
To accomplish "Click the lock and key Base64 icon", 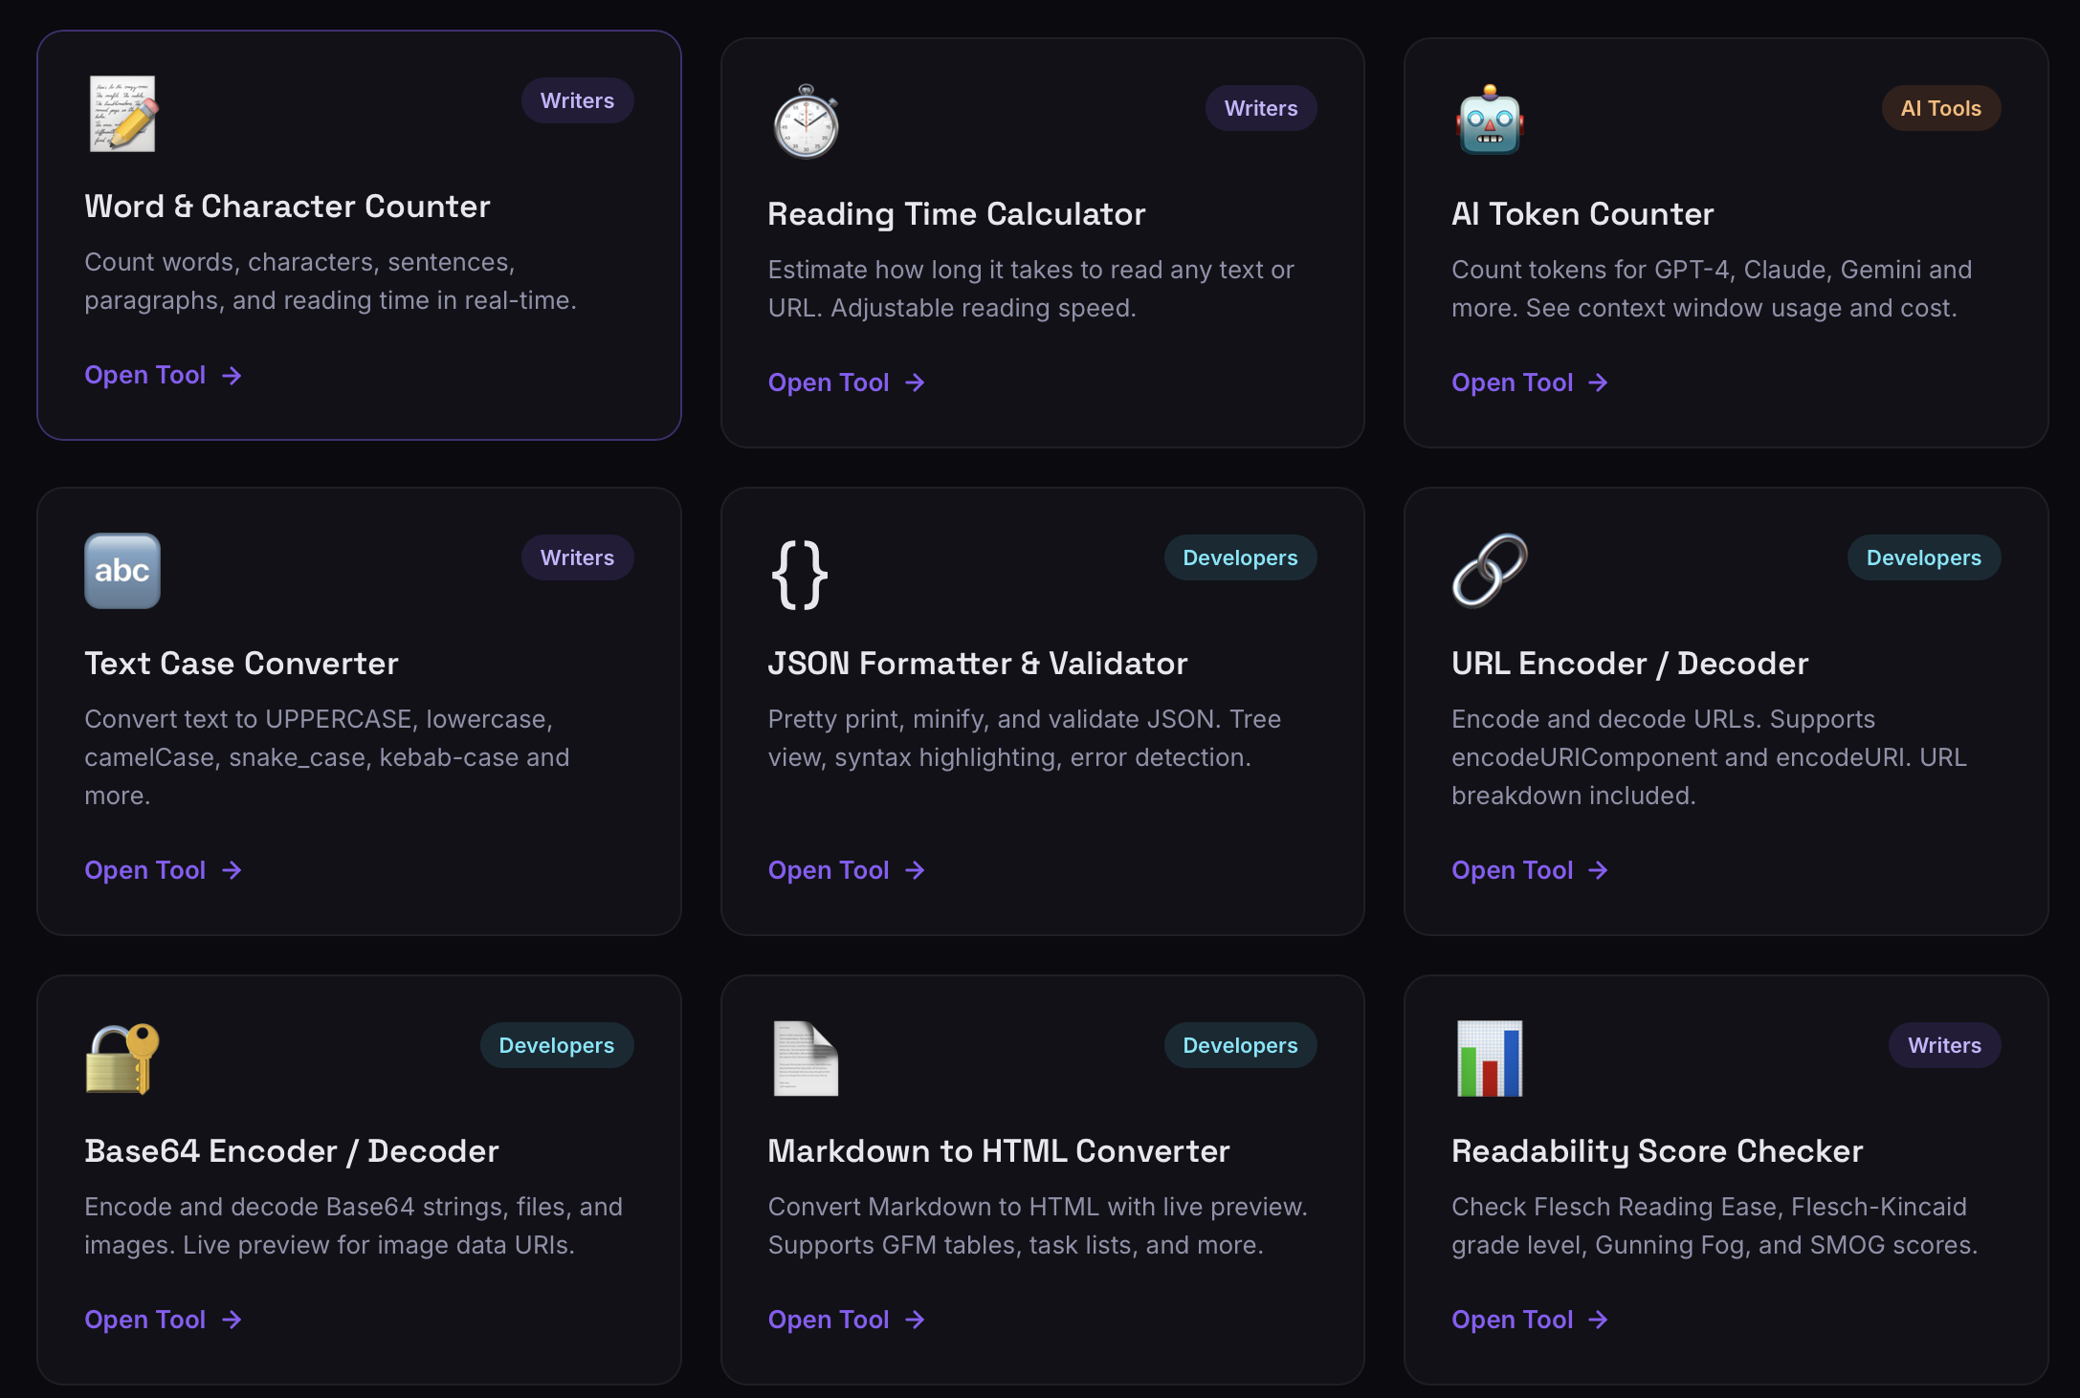I will point(122,1059).
